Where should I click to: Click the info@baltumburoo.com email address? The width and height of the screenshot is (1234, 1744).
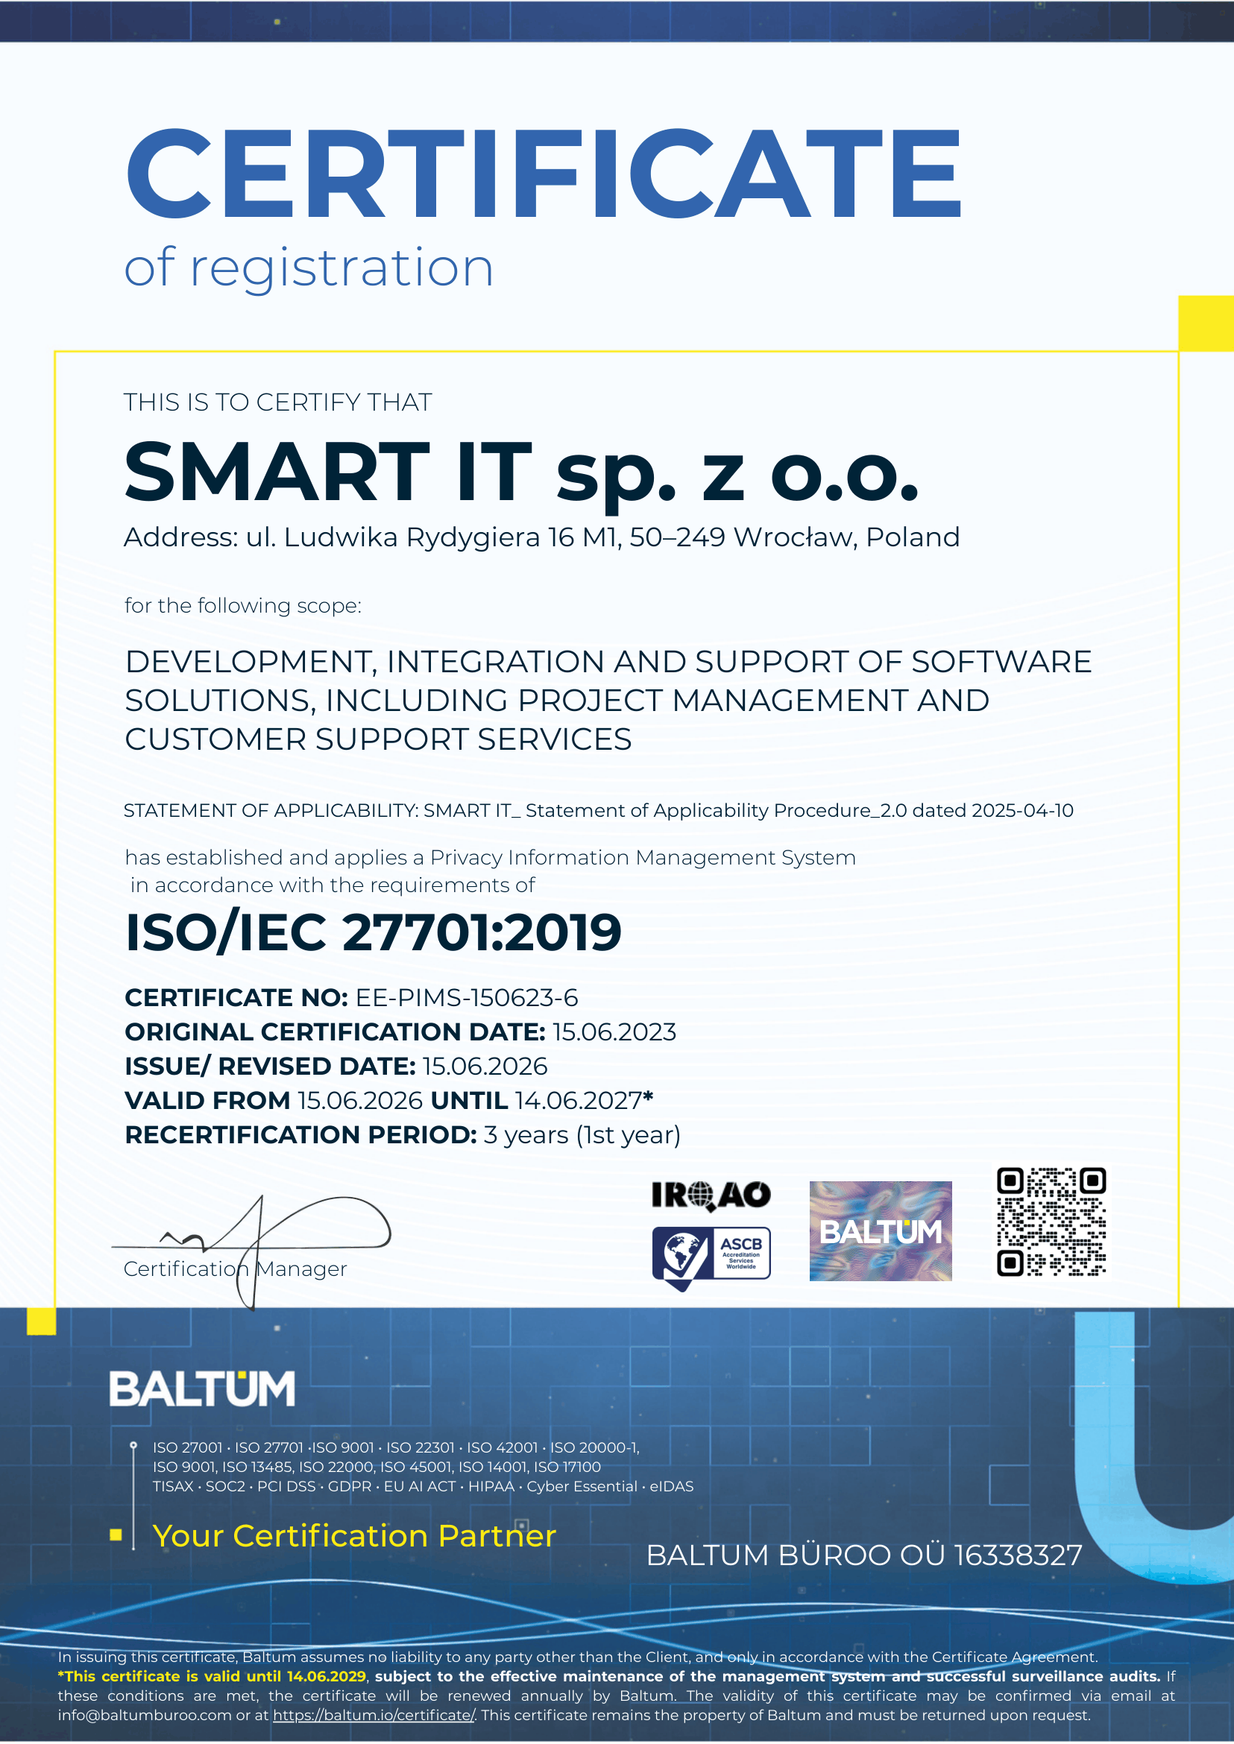point(145,1715)
